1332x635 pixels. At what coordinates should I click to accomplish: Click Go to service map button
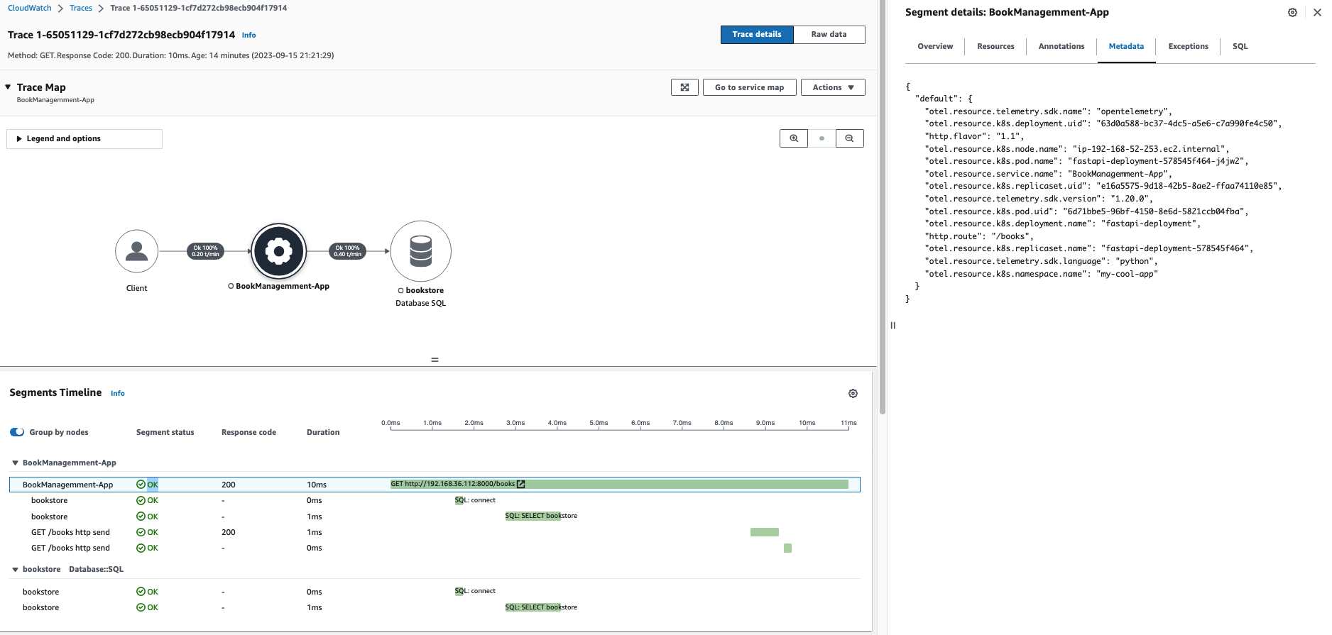(x=749, y=87)
